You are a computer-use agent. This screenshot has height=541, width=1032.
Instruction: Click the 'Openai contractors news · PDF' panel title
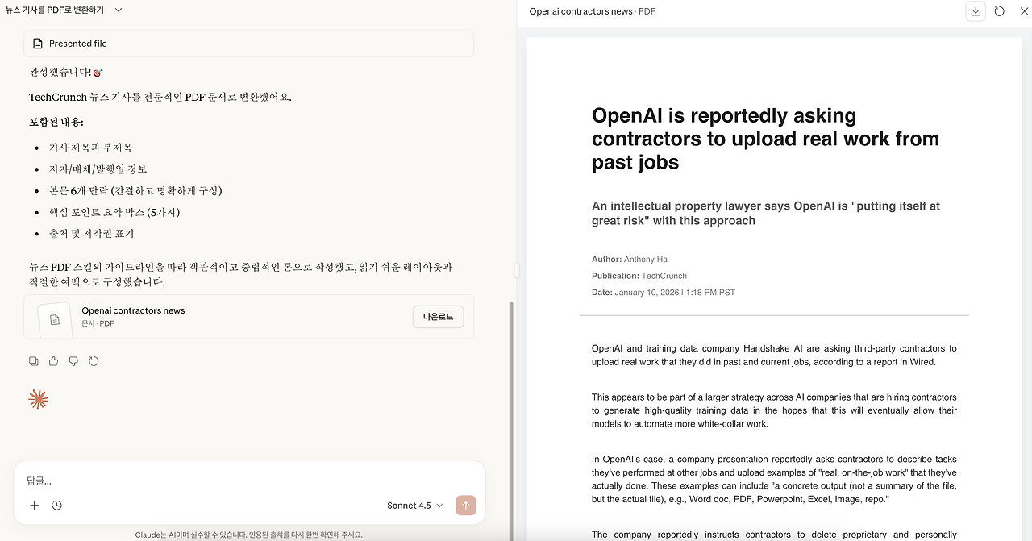point(592,11)
